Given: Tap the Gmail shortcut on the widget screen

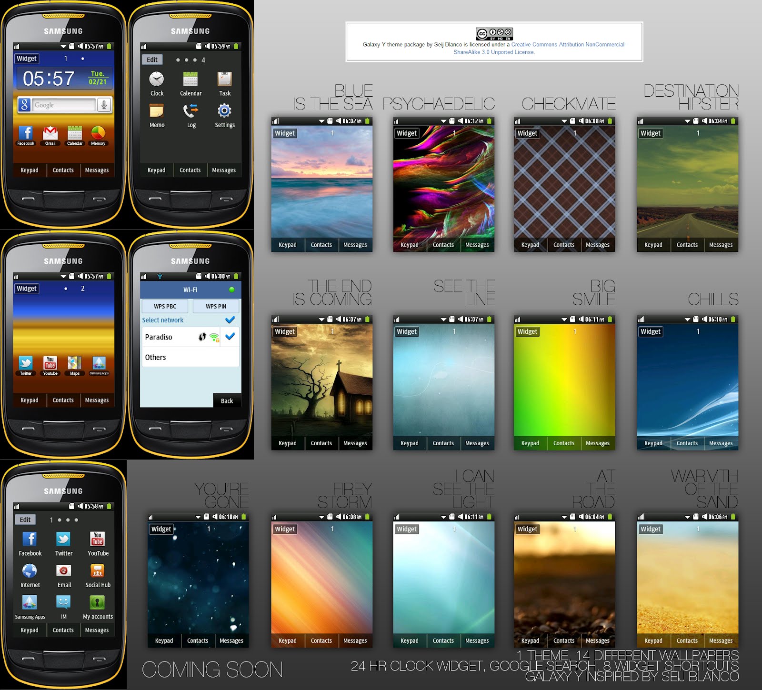Looking at the screenshot, I should click(50, 134).
